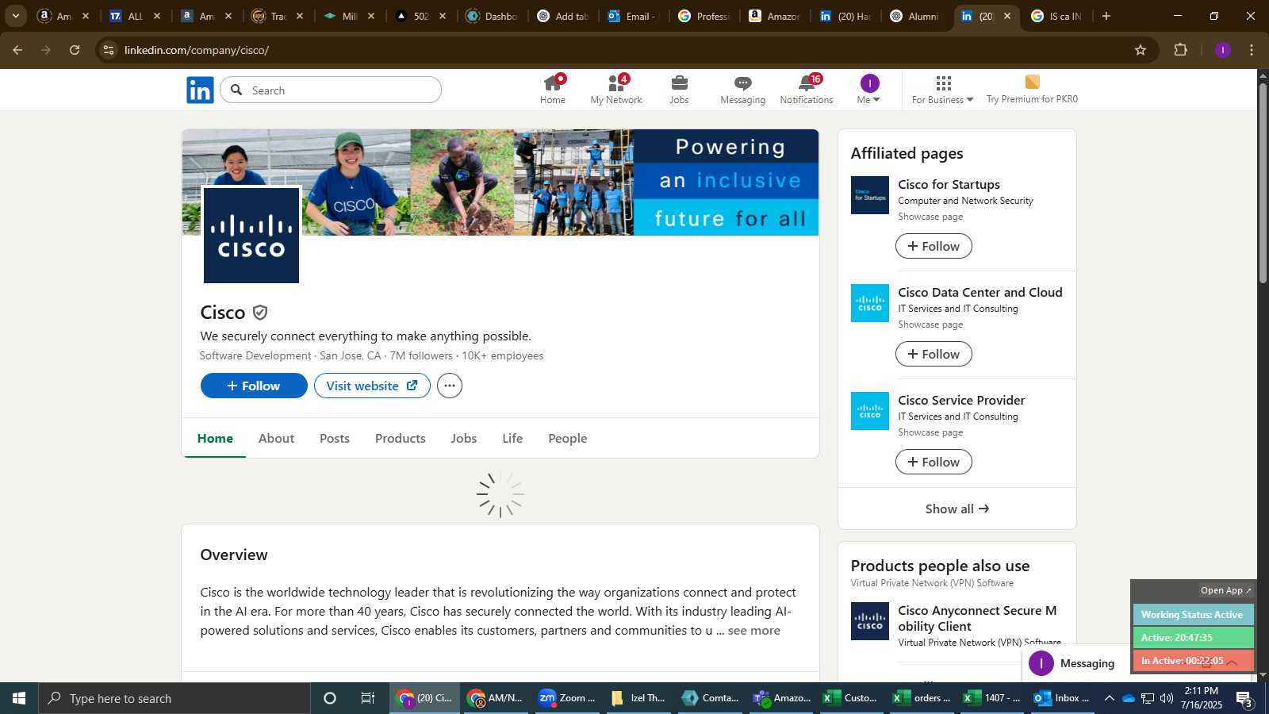Visit Cisco website button
This screenshot has height=714, width=1269.
[x=372, y=386]
